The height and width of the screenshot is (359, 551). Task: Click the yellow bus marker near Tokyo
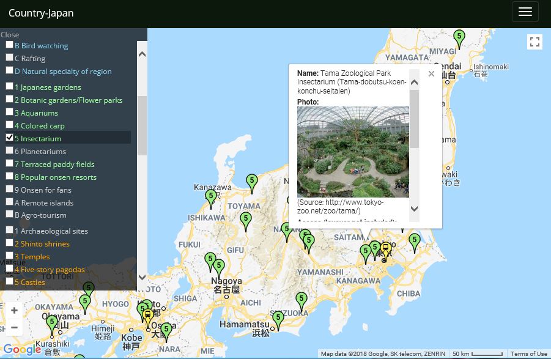coord(385,250)
